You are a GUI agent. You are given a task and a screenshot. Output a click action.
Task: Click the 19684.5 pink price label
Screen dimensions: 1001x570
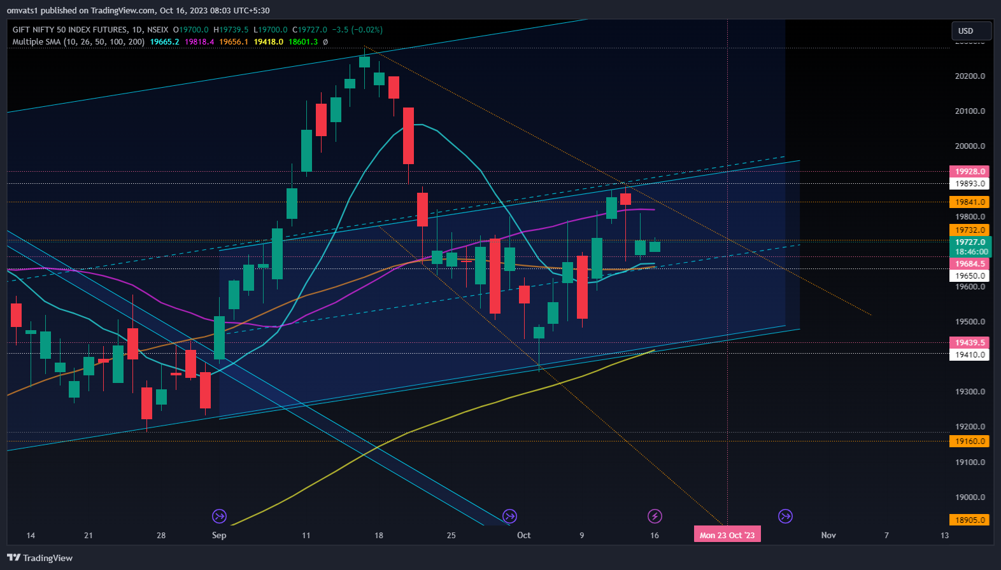[x=969, y=264]
